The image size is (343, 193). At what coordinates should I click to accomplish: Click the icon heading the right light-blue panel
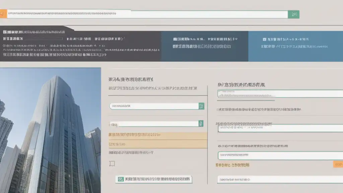pyautogui.click(x=265, y=39)
